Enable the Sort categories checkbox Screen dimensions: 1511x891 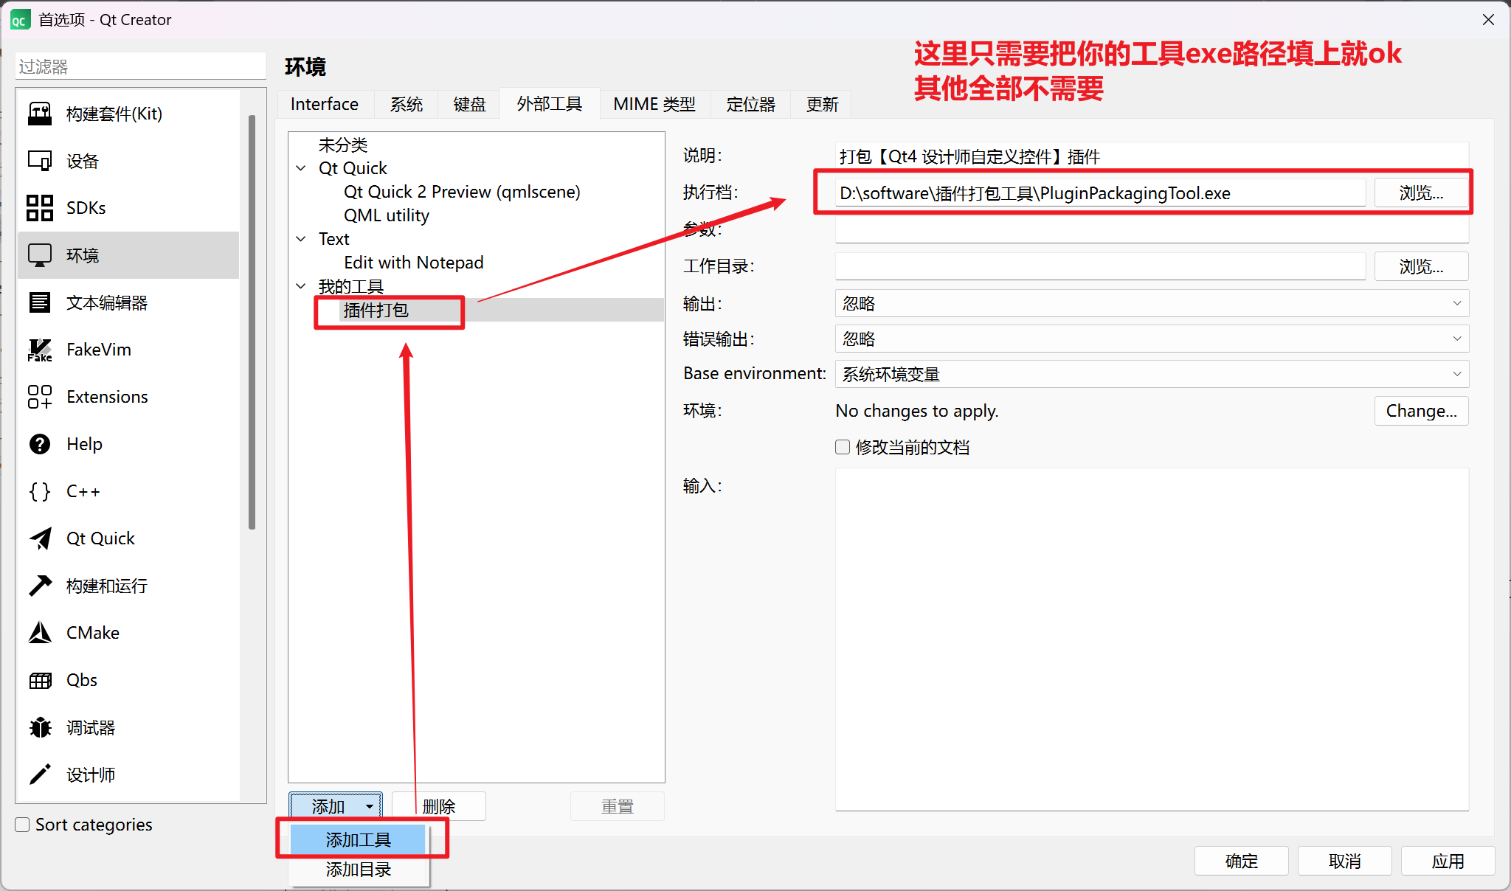pos(23,825)
